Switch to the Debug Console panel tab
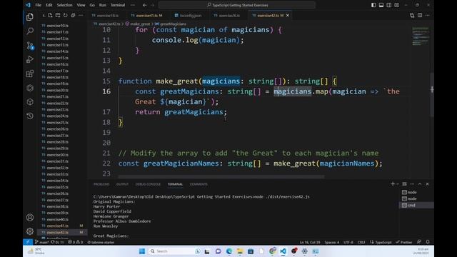The image size is (457, 257). tap(148, 184)
